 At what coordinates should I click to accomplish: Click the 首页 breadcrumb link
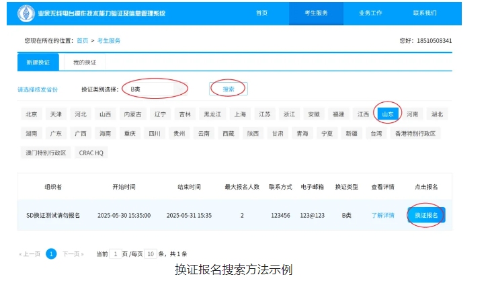(83, 41)
